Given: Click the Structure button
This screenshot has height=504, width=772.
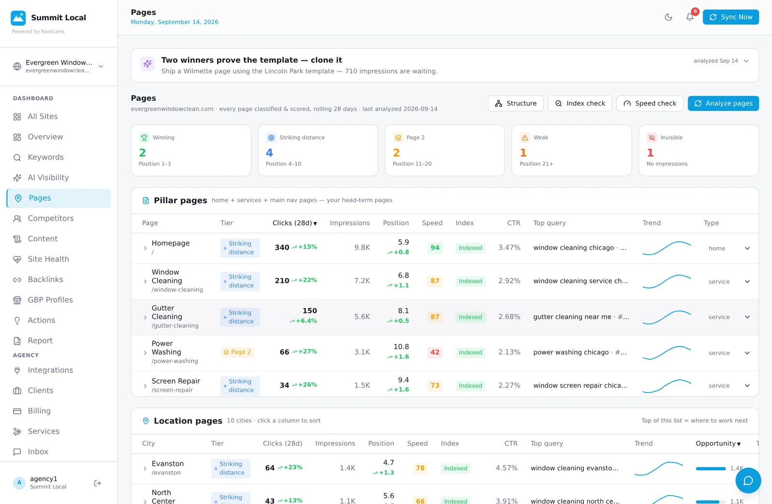Looking at the screenshot, I should (x=516, y=103).
